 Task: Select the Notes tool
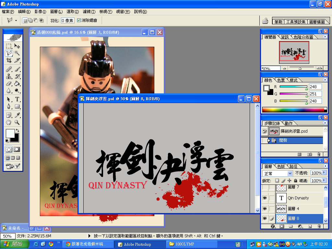point(9,115)
